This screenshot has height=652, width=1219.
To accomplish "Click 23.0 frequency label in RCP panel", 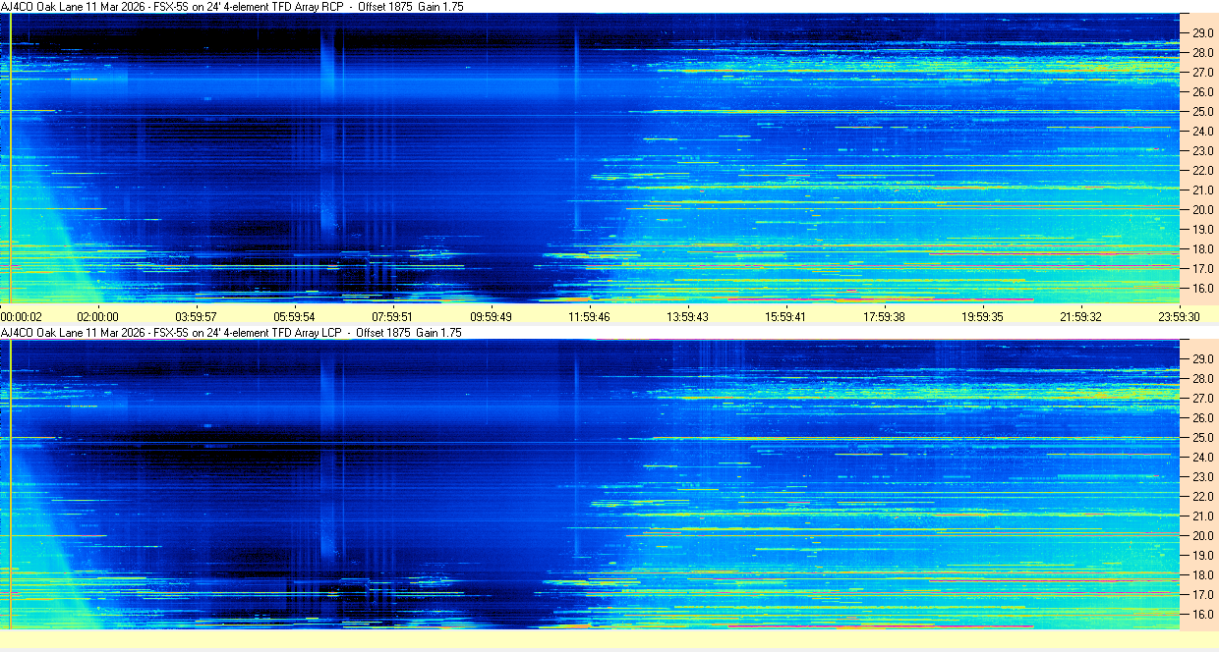I will pyautogui.click(x=1203, y=151).
